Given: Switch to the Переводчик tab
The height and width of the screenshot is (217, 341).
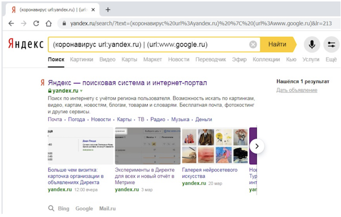Looking at the screenshot, I should pos(211,59).
